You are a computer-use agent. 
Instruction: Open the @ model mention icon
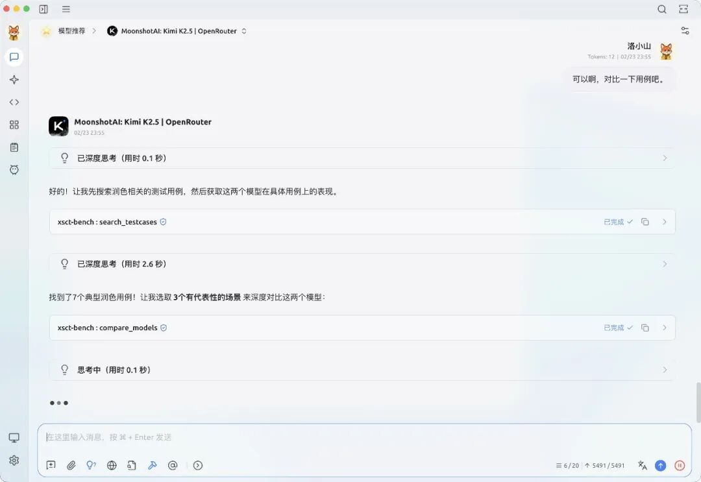coord(173,465)
